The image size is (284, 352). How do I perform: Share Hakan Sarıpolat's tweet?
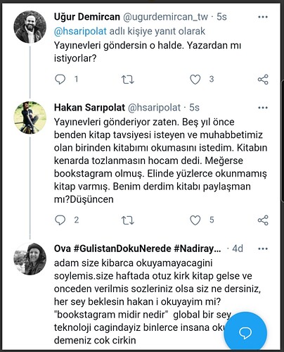(263, 220)
